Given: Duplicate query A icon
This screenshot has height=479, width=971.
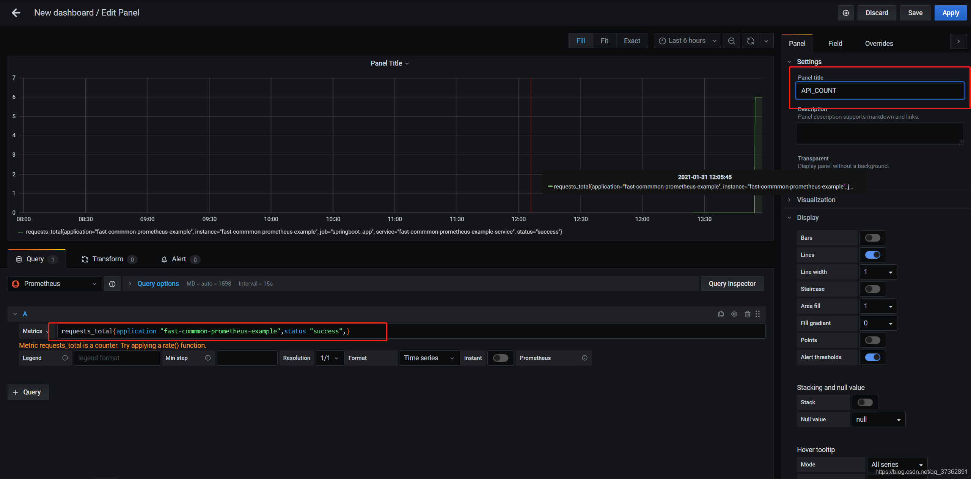Looking at the screenshot, I should click(721, 314).
